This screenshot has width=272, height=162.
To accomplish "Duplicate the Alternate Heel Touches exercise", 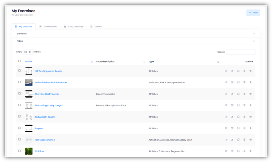I will tap(238, 94).
